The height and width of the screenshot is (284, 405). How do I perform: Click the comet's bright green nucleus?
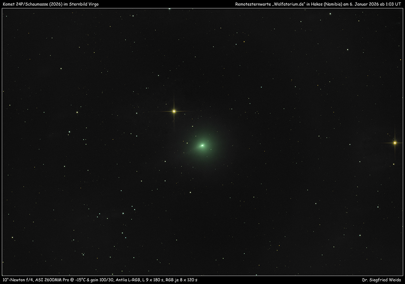tap(202, 145)
